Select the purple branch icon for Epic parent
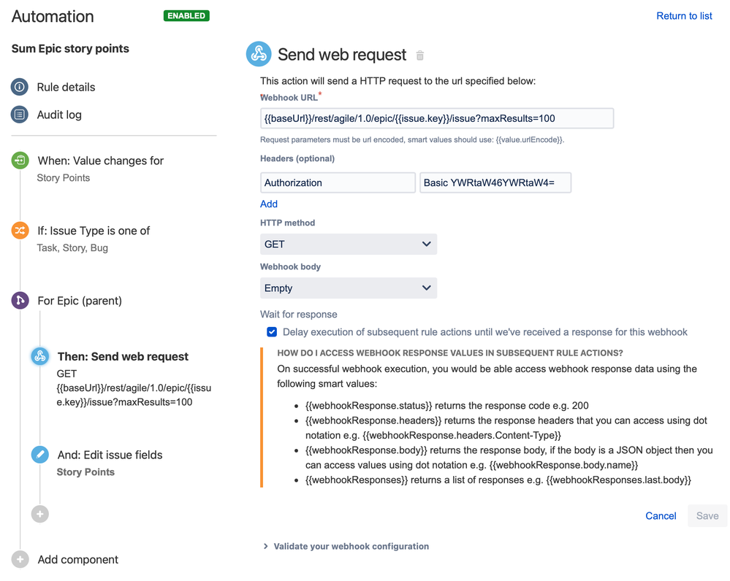Image resolution: width=730 pixels, height=581 pixels. tap(20, 301)
